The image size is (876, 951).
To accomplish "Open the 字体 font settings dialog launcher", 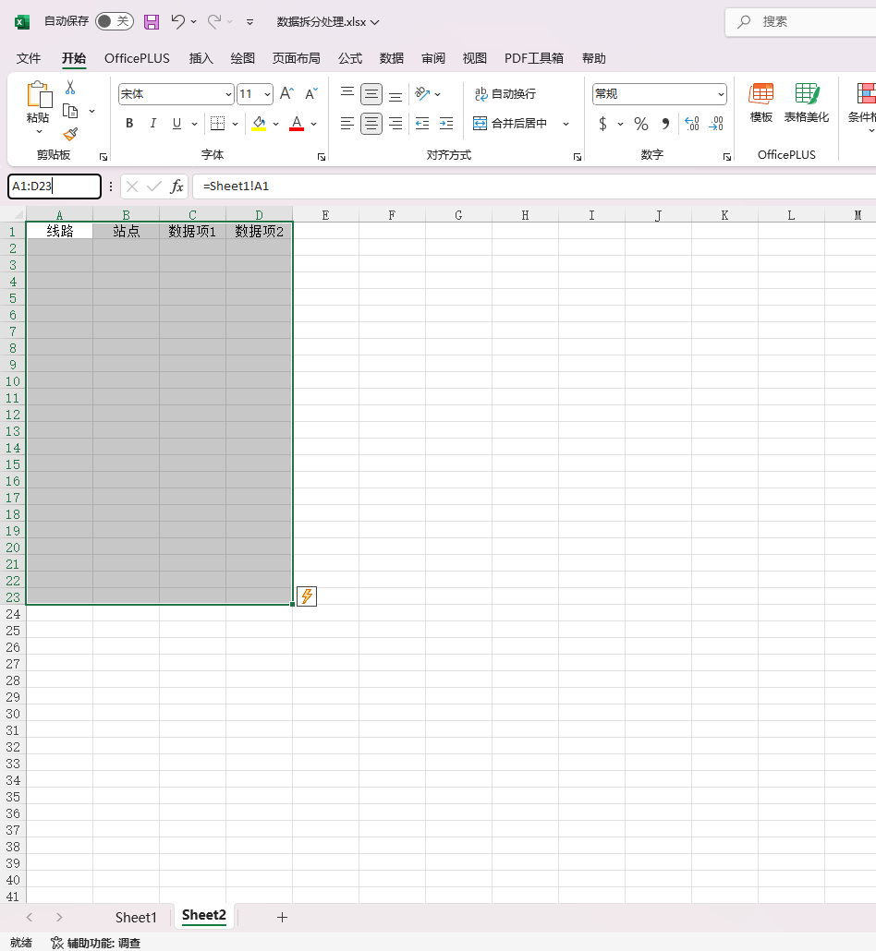I will click(x=322, y=157).
